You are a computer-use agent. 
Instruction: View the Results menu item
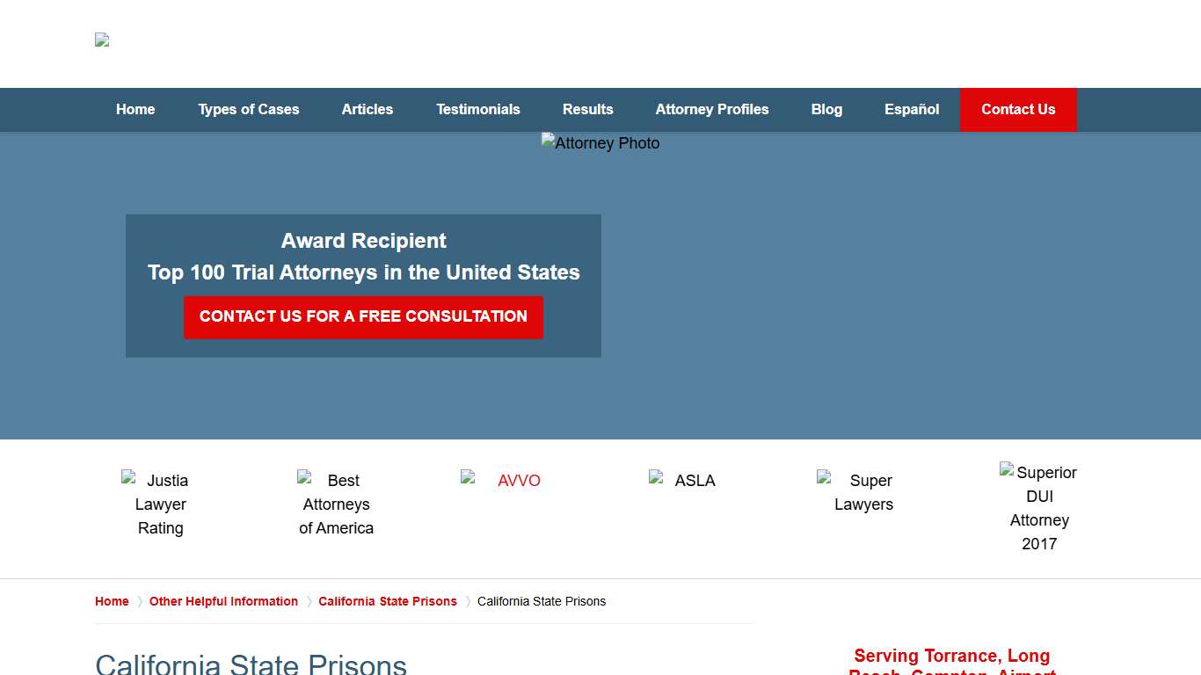tap(587, 109)
